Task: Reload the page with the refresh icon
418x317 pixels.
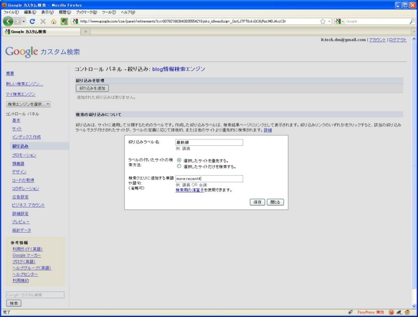Action: click(32, 21)
